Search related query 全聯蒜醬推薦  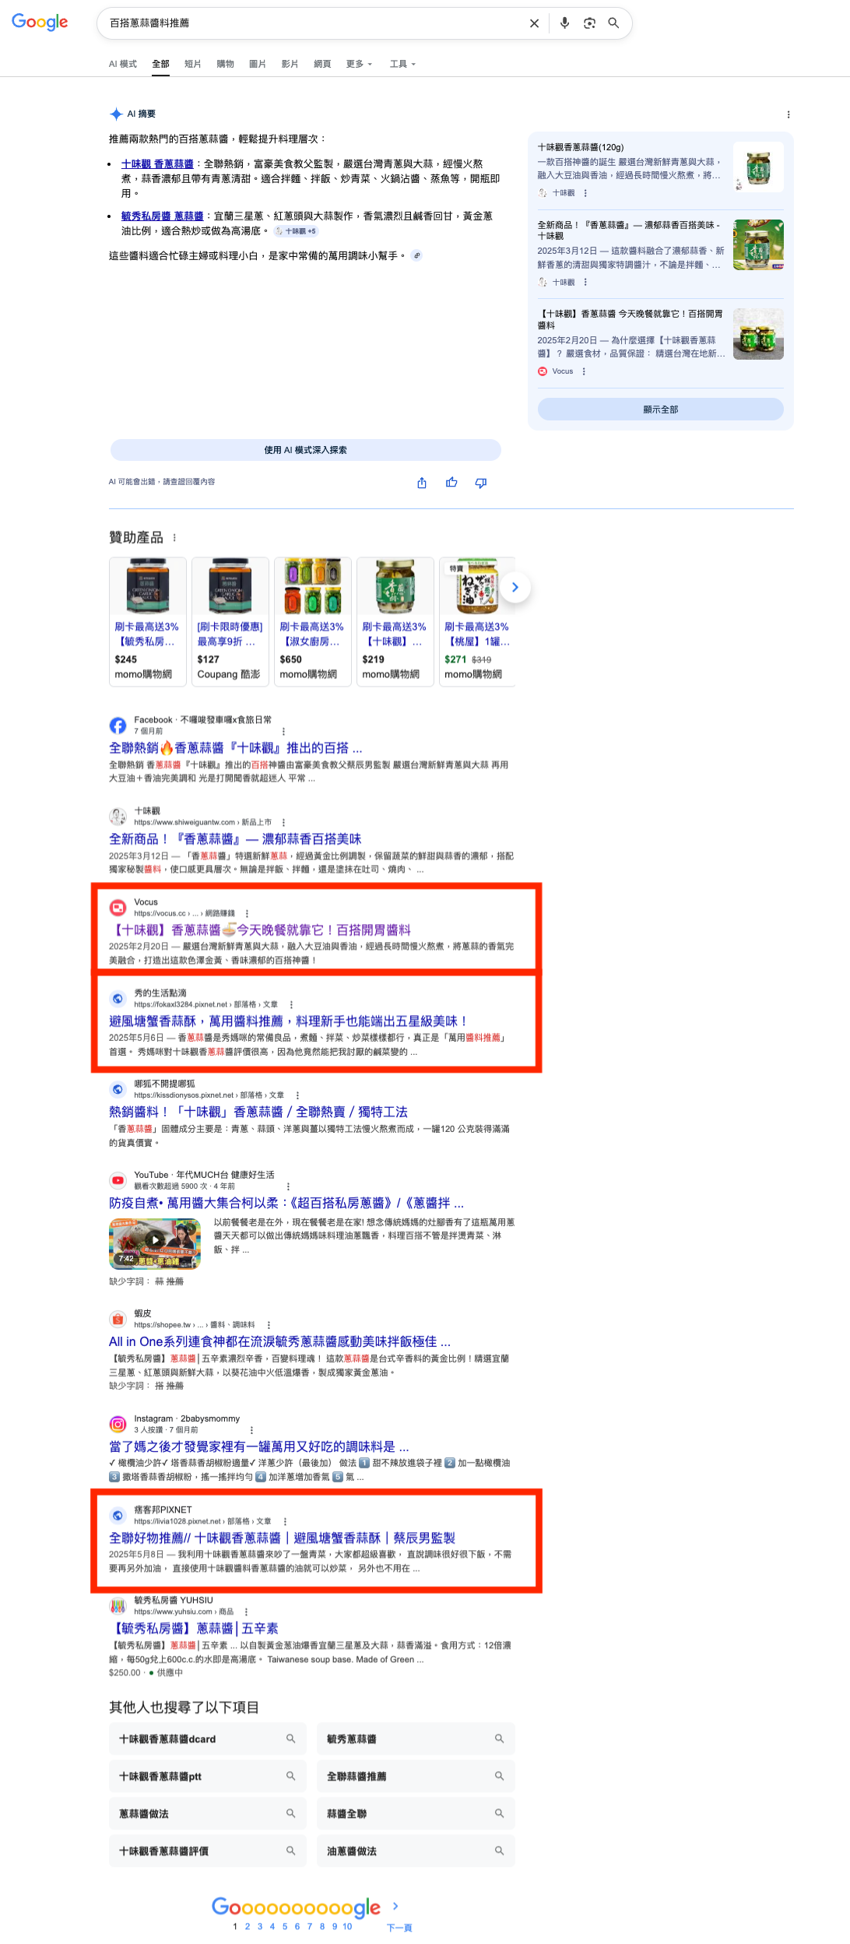pyautogui.click(x=416, y=1776)
